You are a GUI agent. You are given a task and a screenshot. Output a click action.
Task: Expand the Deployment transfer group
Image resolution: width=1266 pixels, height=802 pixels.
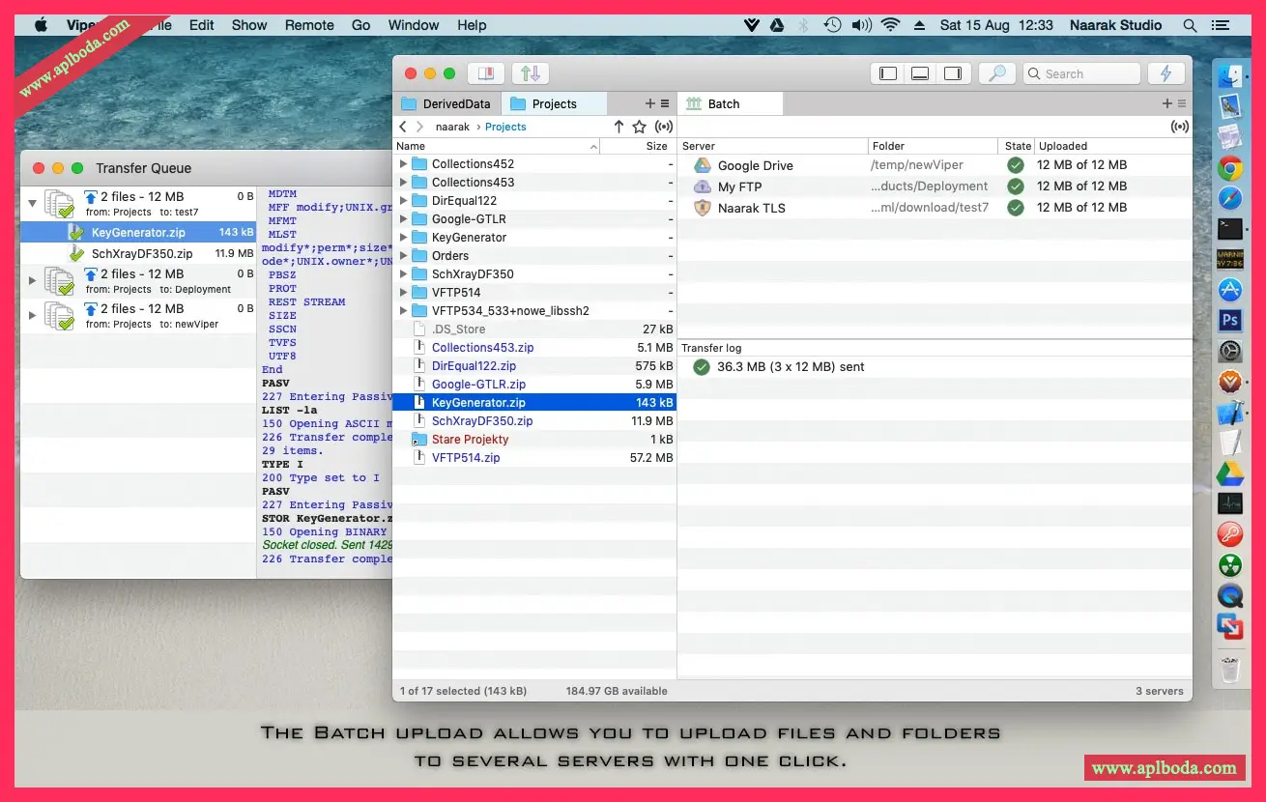(32, 281)
